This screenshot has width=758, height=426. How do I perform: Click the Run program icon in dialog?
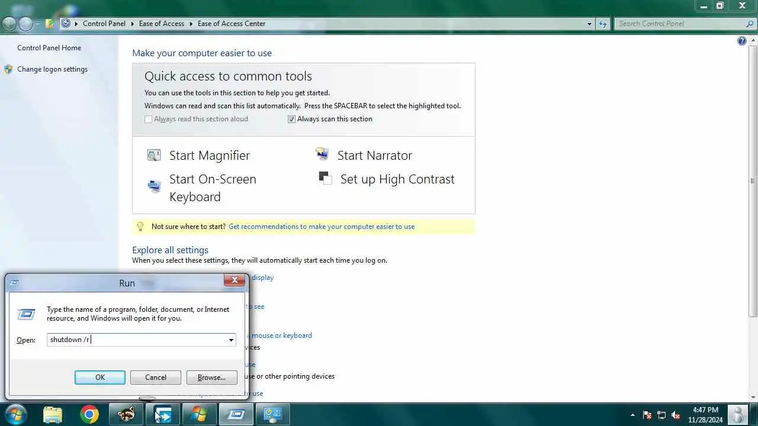coord(26,314)
